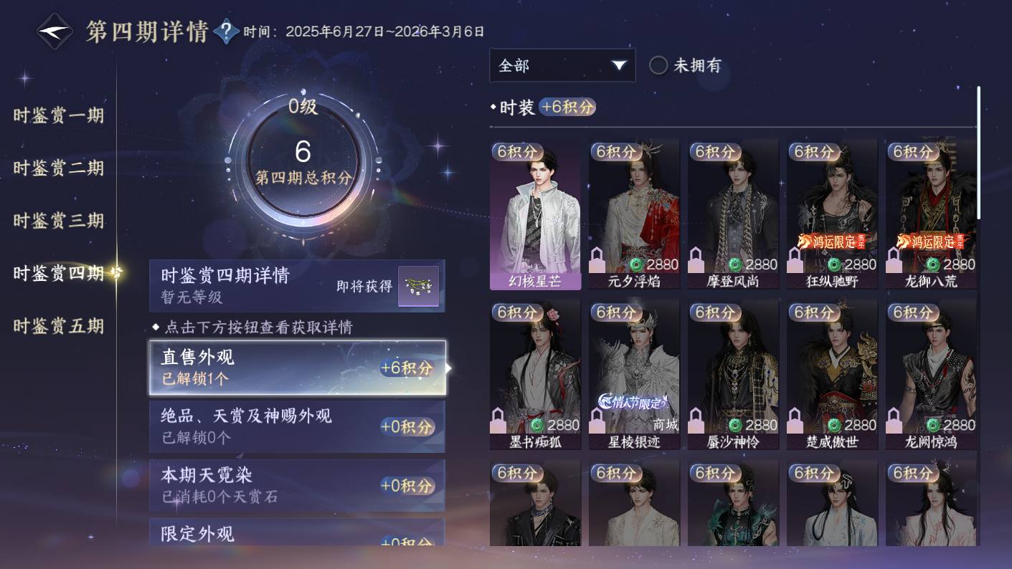Select the 幻核星芒 outfit thumbnail
This screenshot has height=569, width=1012.
[535, 214]
